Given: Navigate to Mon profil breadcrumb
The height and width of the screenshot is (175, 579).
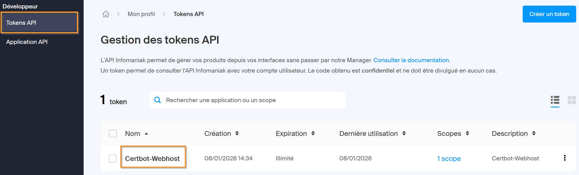Looking at the screenshot, I should coord(141,14).
